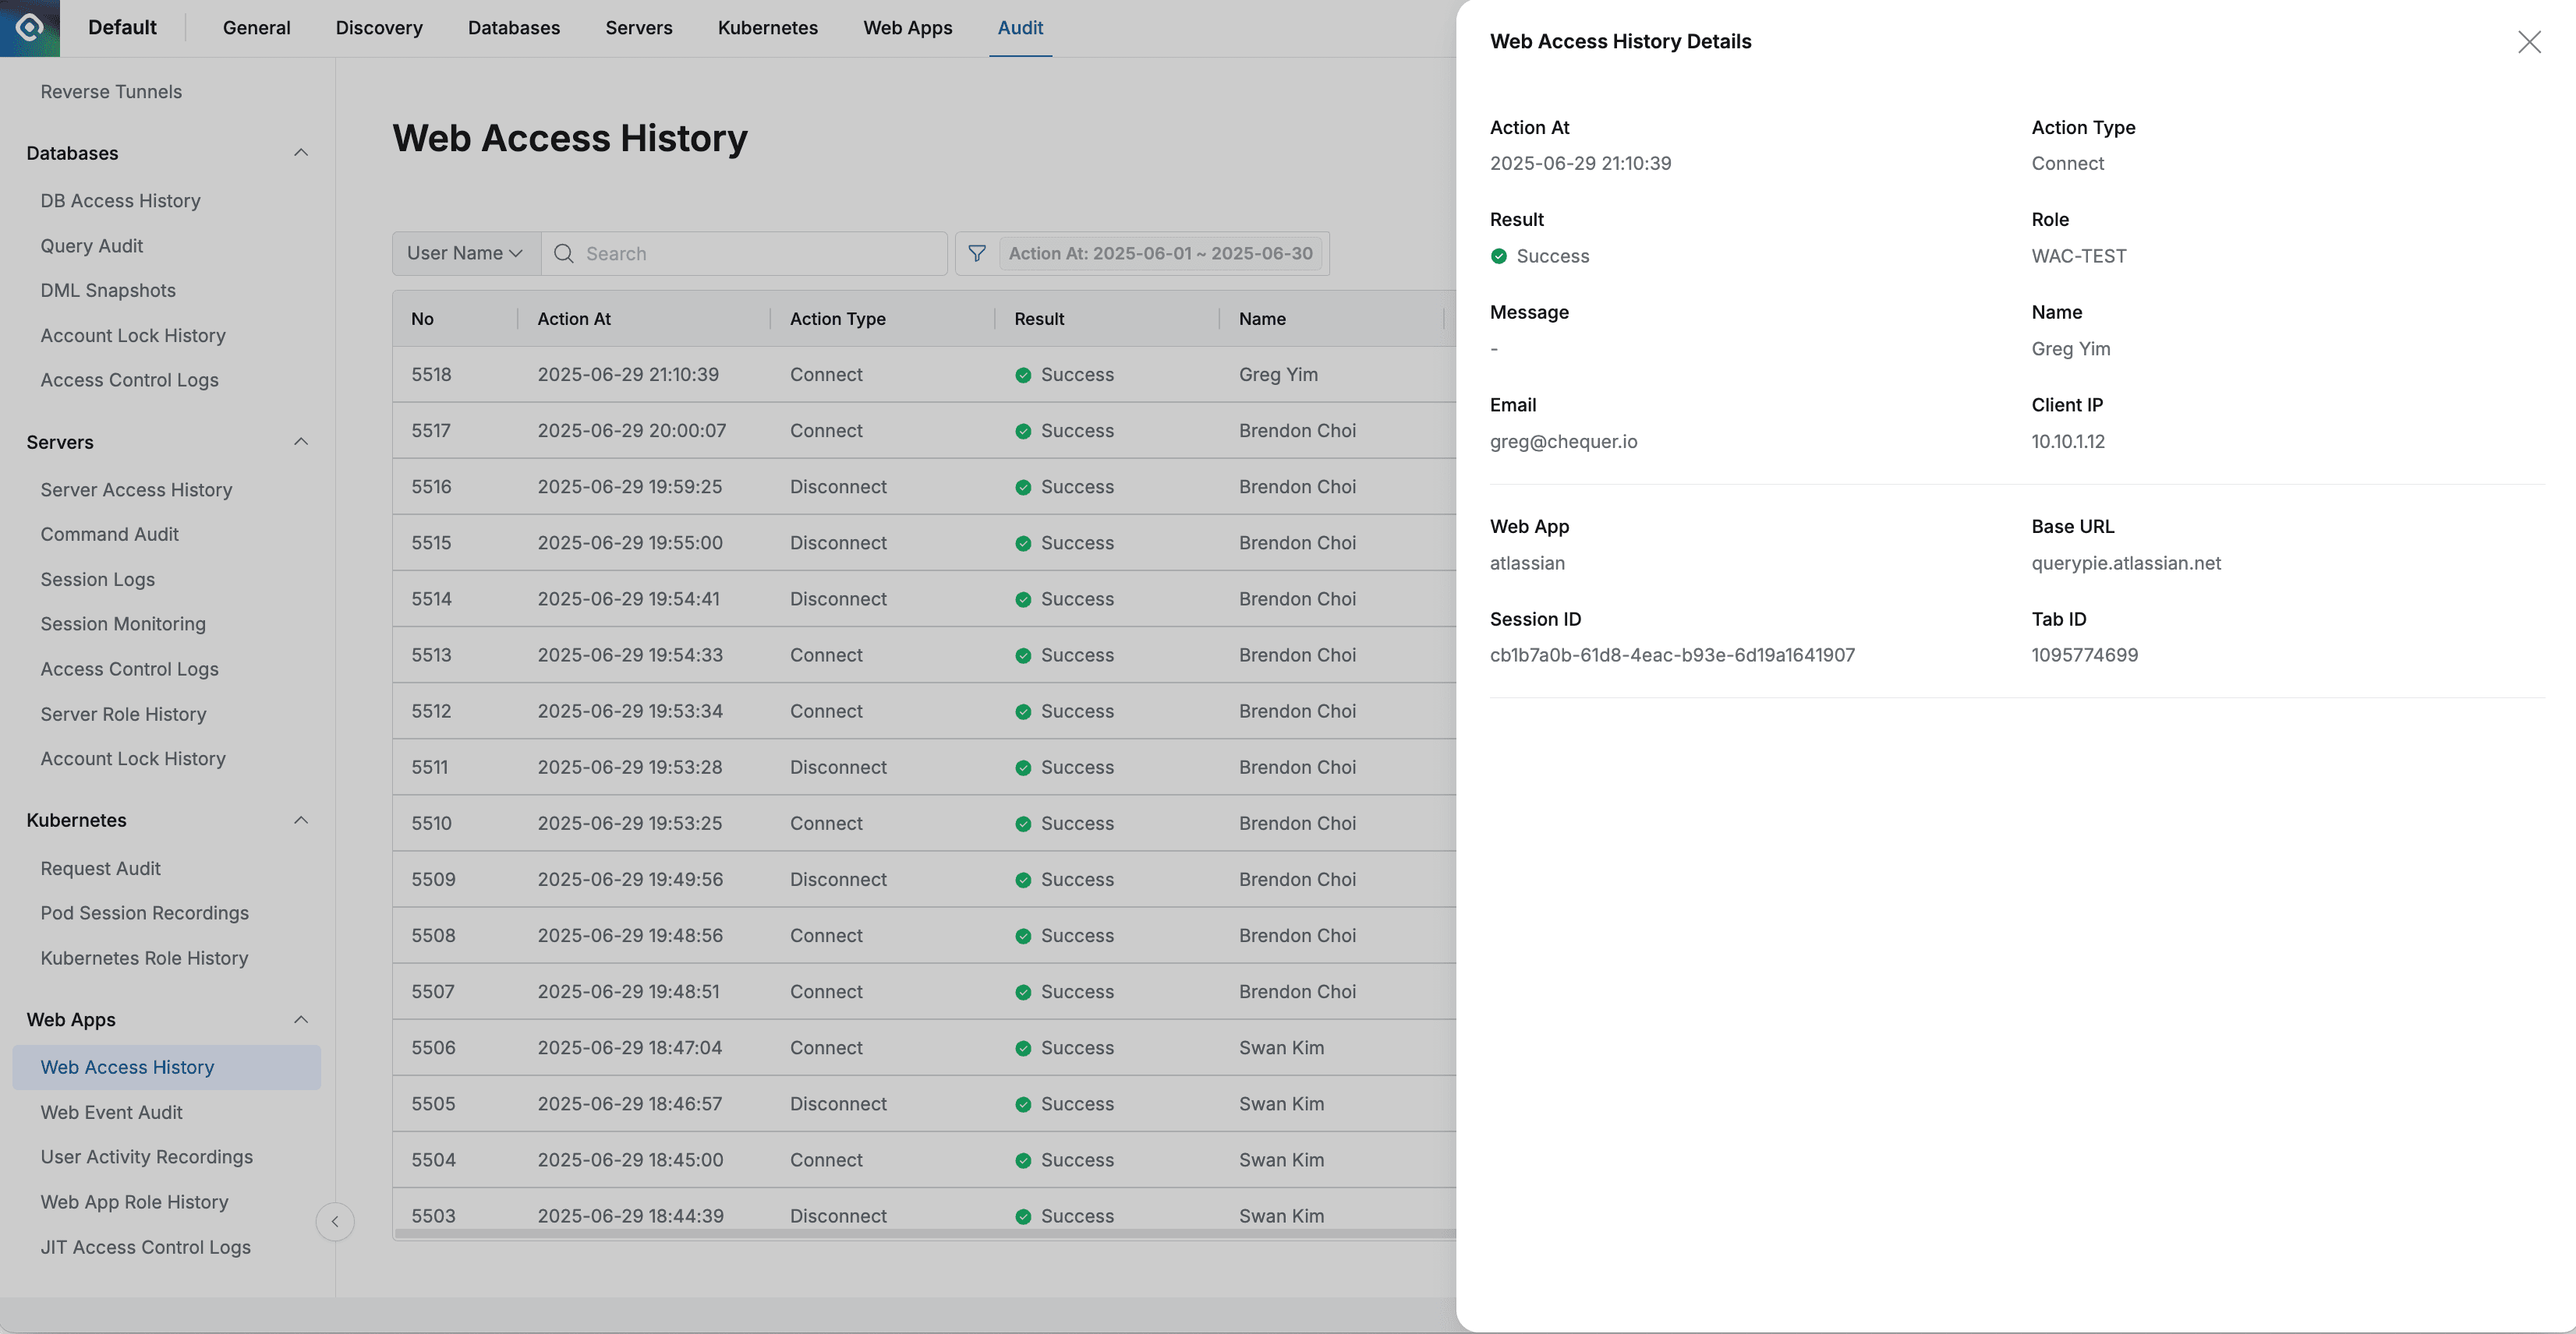Collapse the Databases section in the sidebar
Screen dimensions: 2576x1334
tap(302, 152)
